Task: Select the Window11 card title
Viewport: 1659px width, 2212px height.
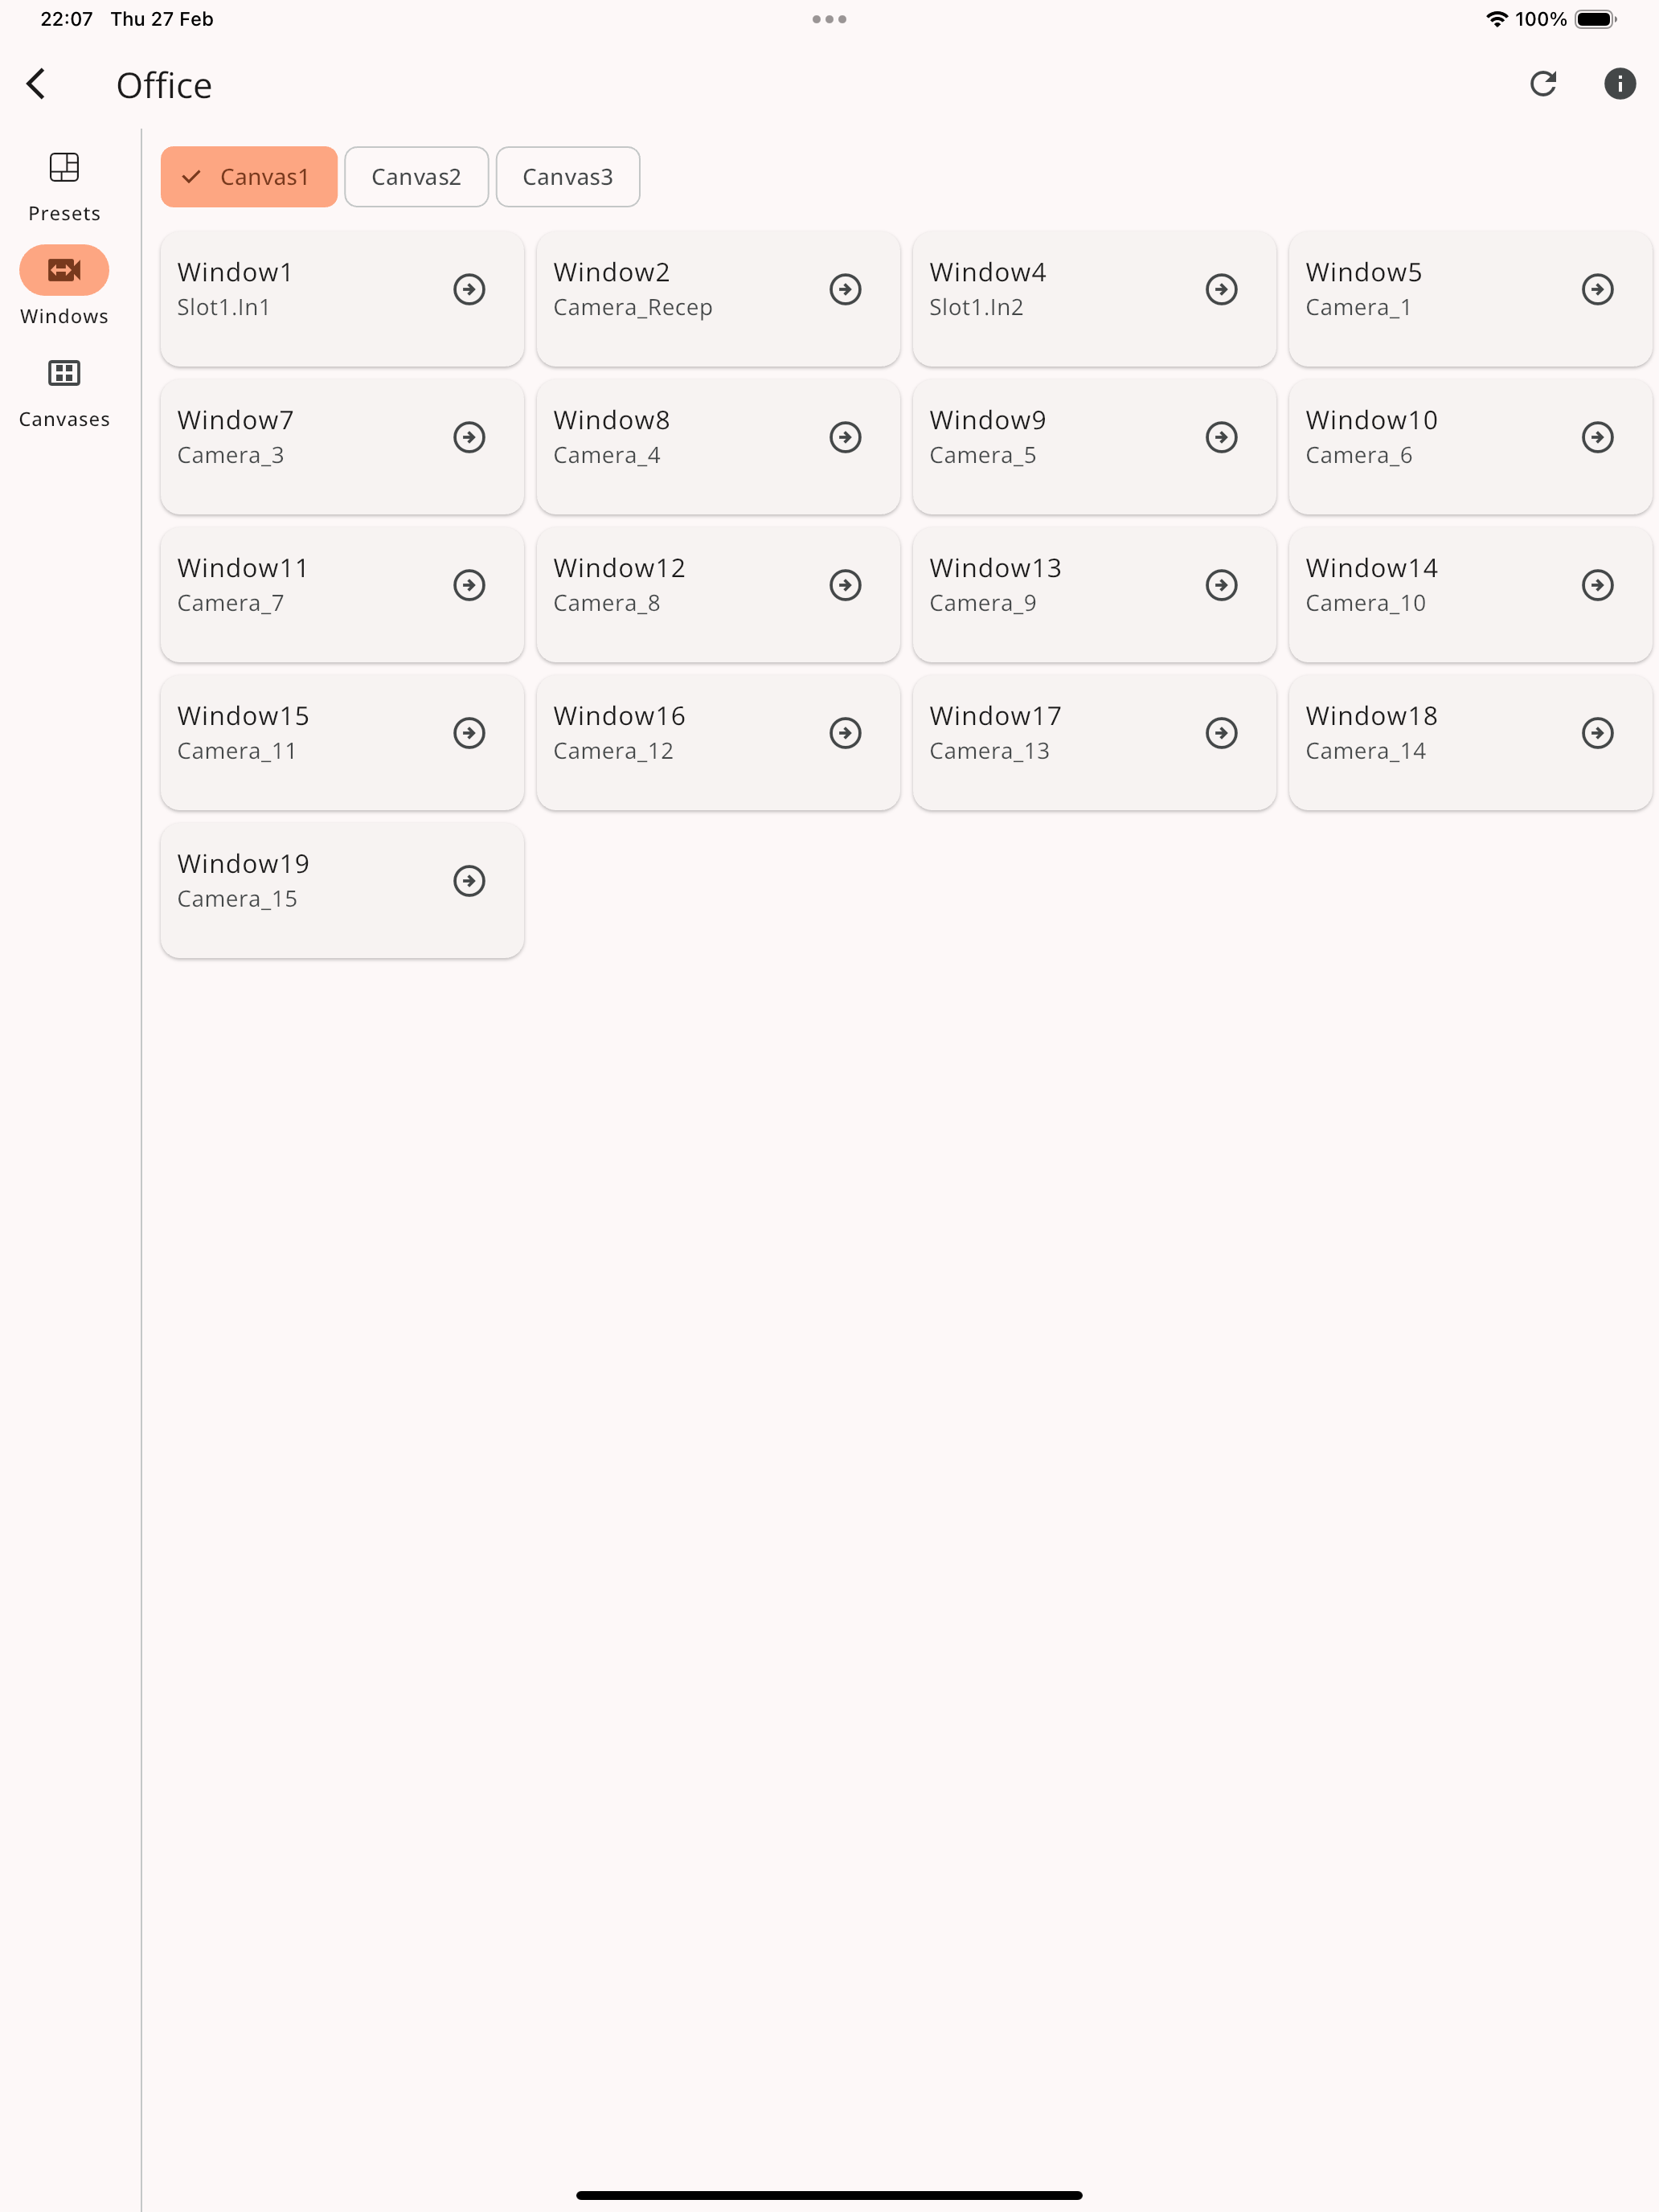Action: (242, 568)
